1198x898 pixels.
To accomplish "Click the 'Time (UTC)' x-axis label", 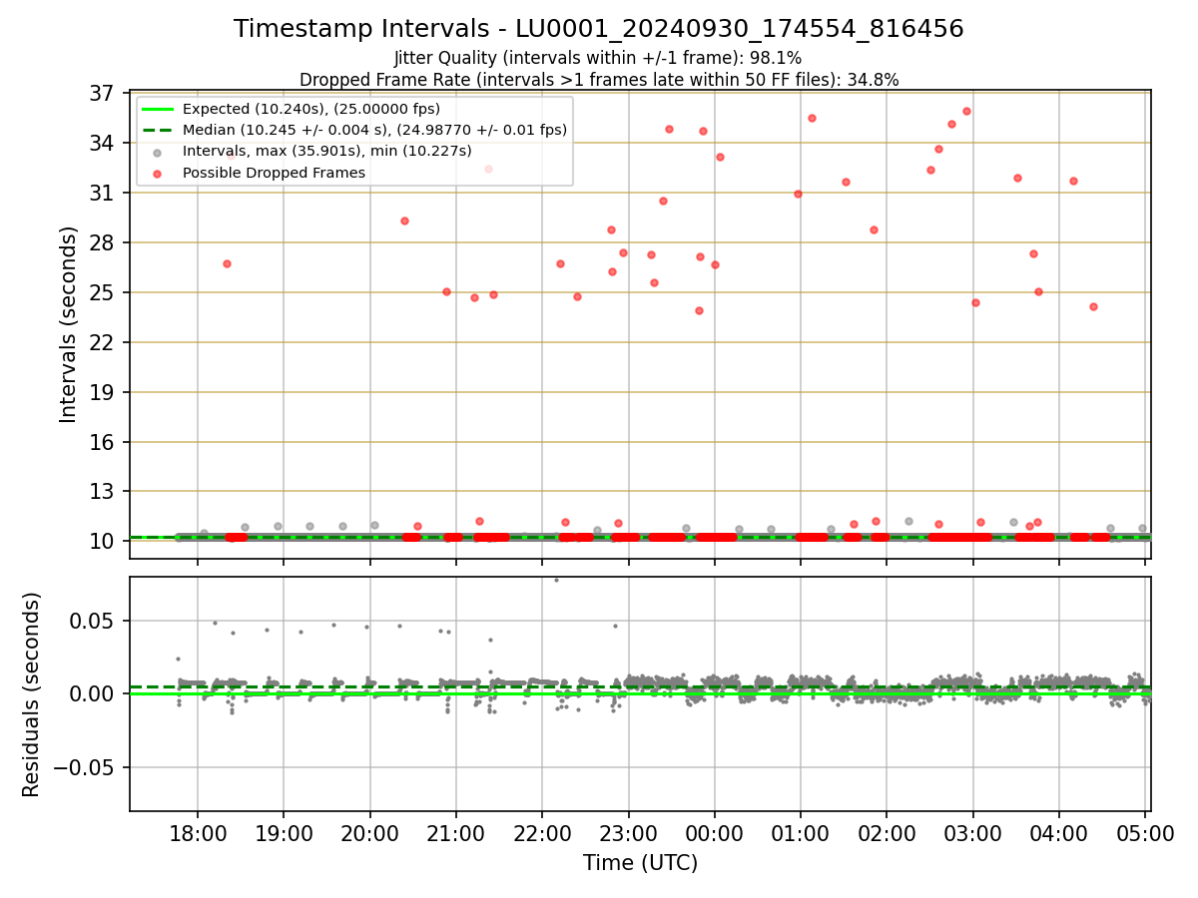I will pyautogui.click(x=640, y=863).
